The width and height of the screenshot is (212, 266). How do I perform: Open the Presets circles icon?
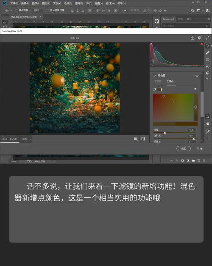pyautogui.click(x=207, y=73)
